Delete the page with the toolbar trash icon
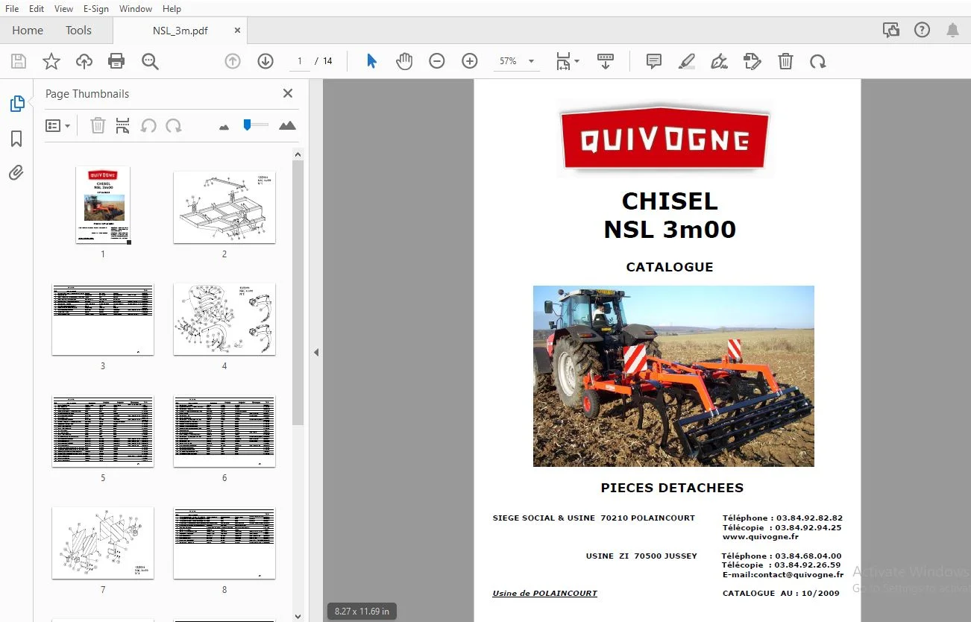The image size is (971, 622). pyautogui.click(x=785, y=61)
